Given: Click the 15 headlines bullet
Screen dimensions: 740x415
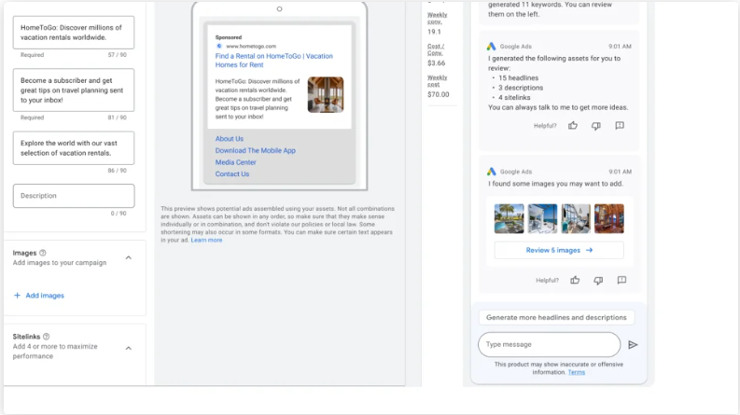Looking at the screenshot, I should click(518, 77).
